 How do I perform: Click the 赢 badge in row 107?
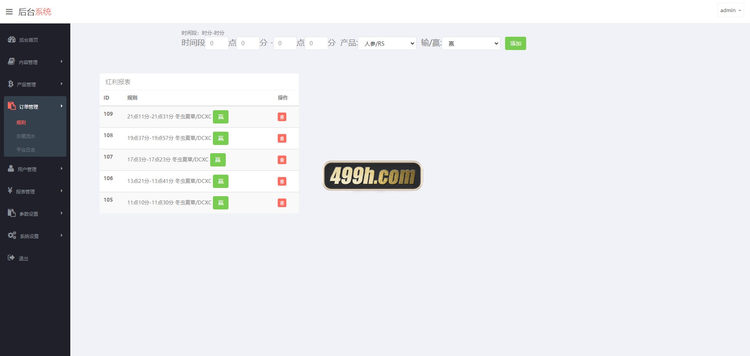218,160
